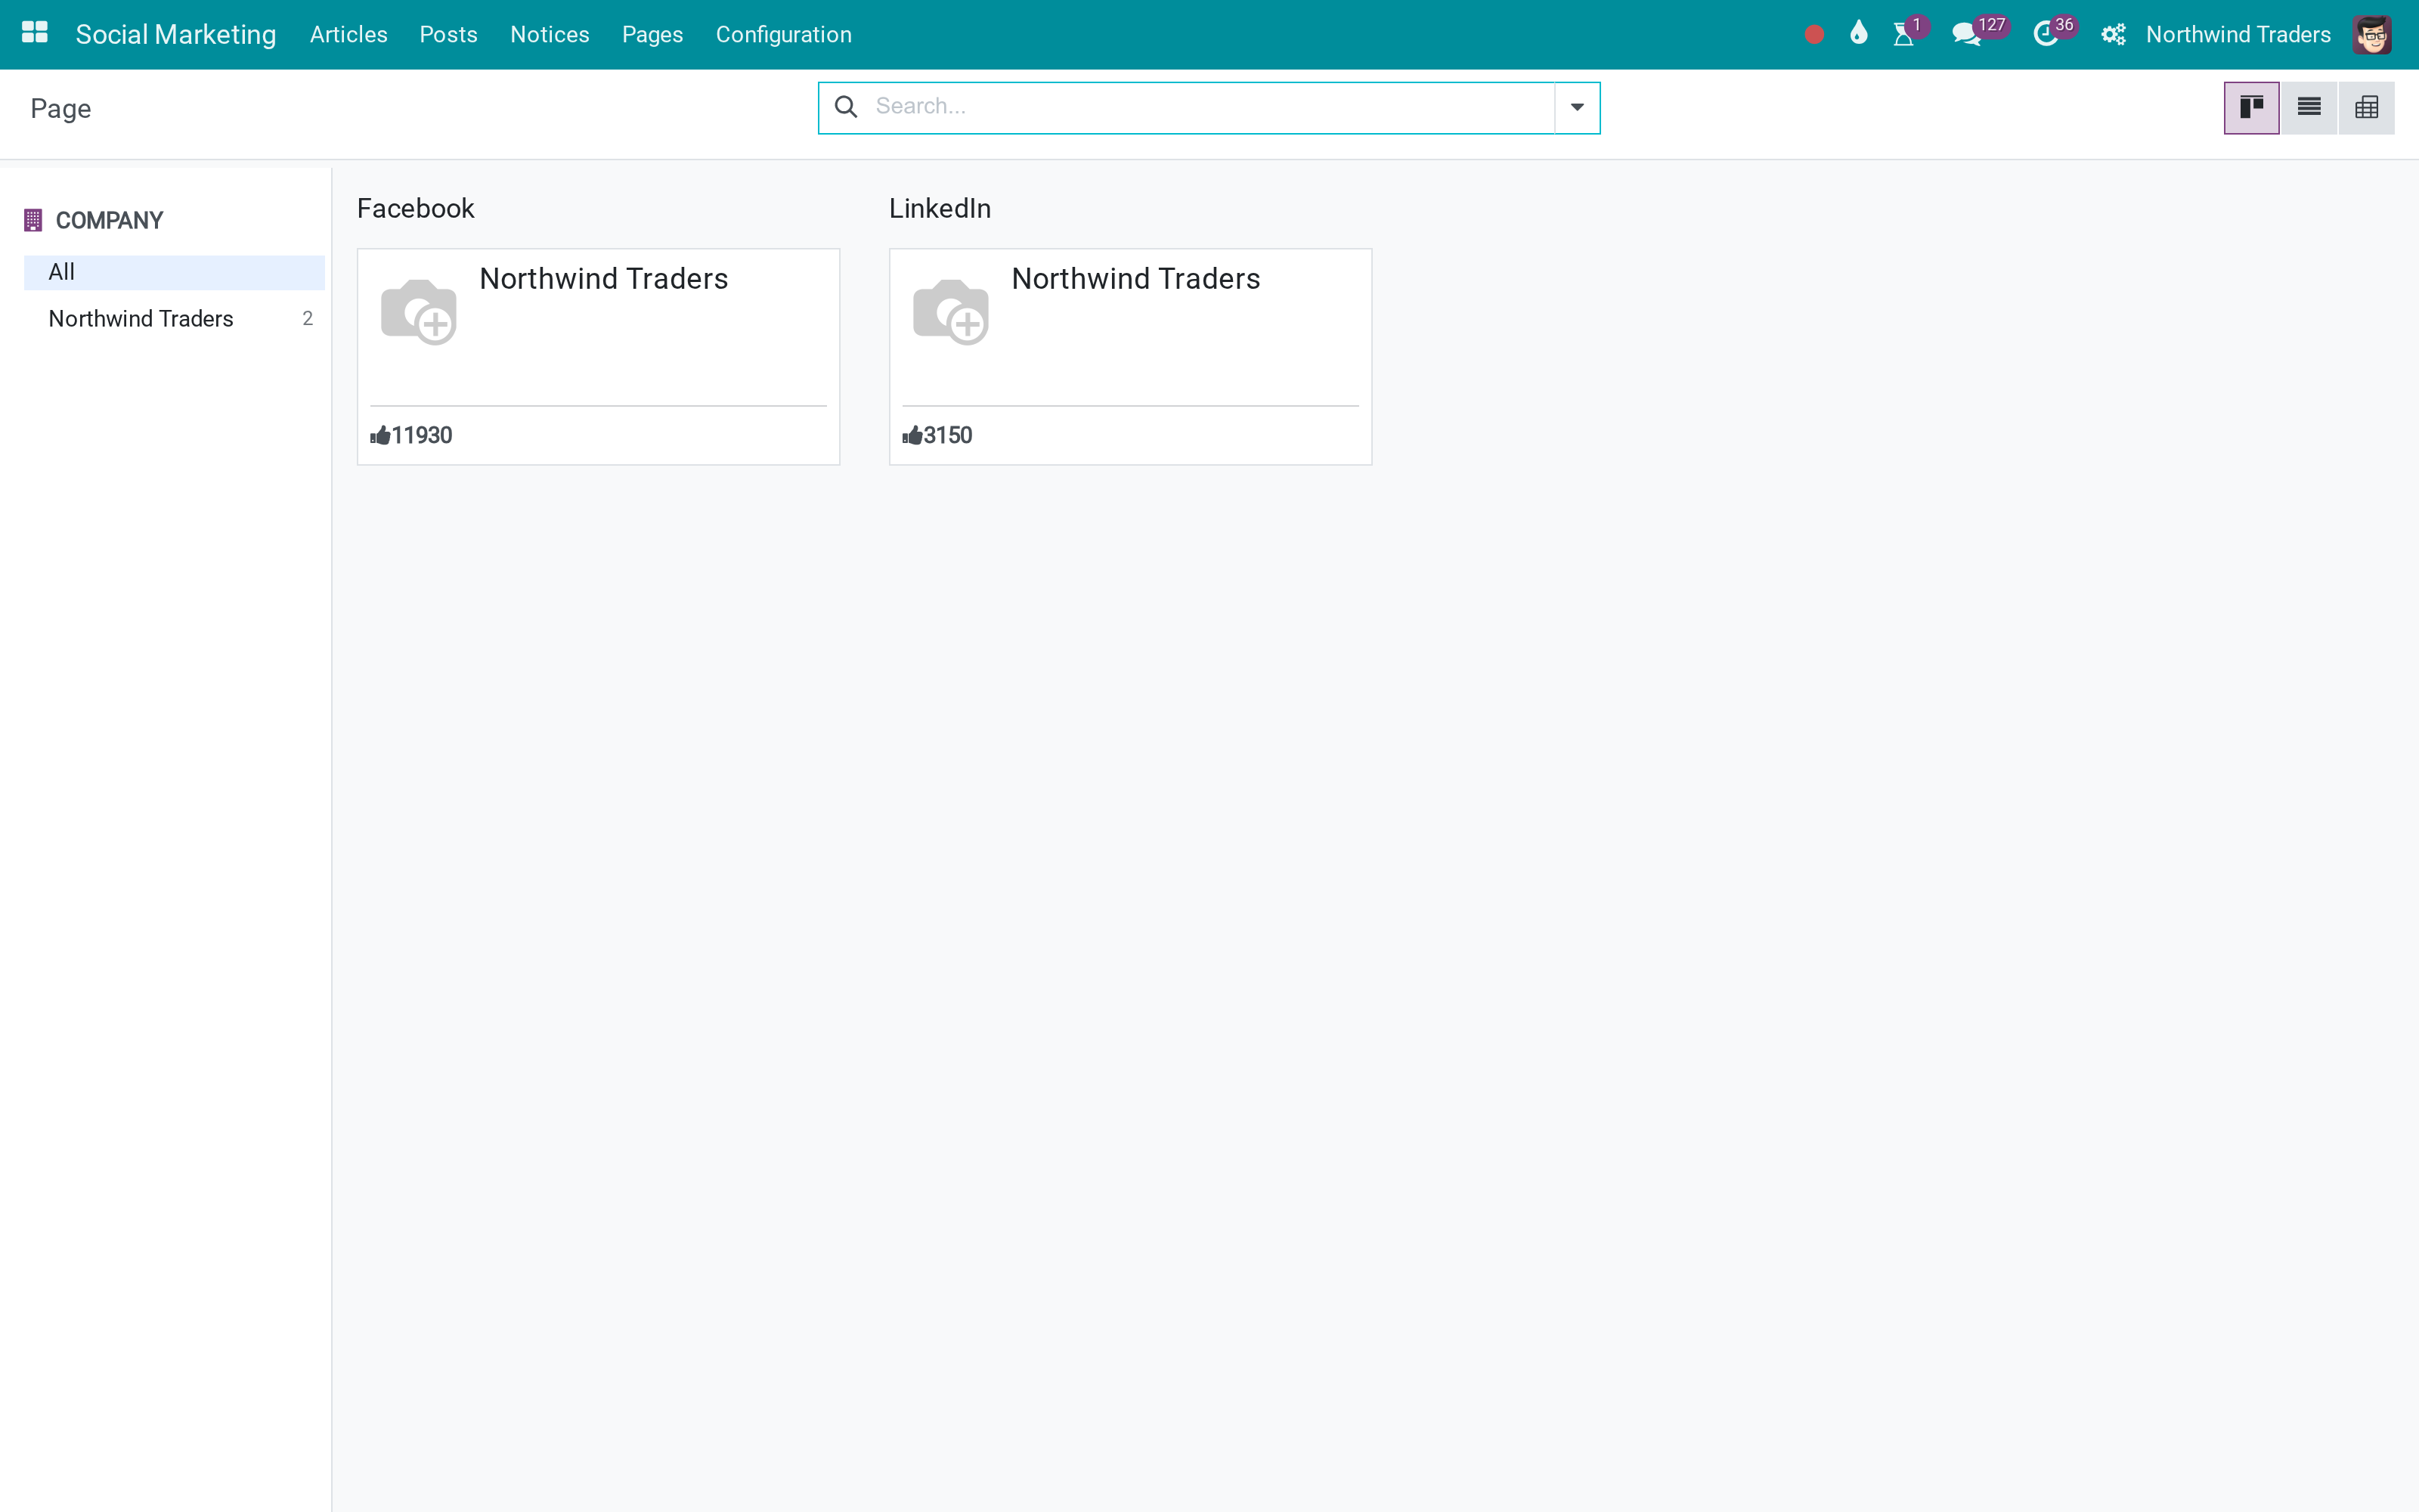Click the COMPANY section heading
Viewport: 2419px width, 1512px height.
click(109, 221)
